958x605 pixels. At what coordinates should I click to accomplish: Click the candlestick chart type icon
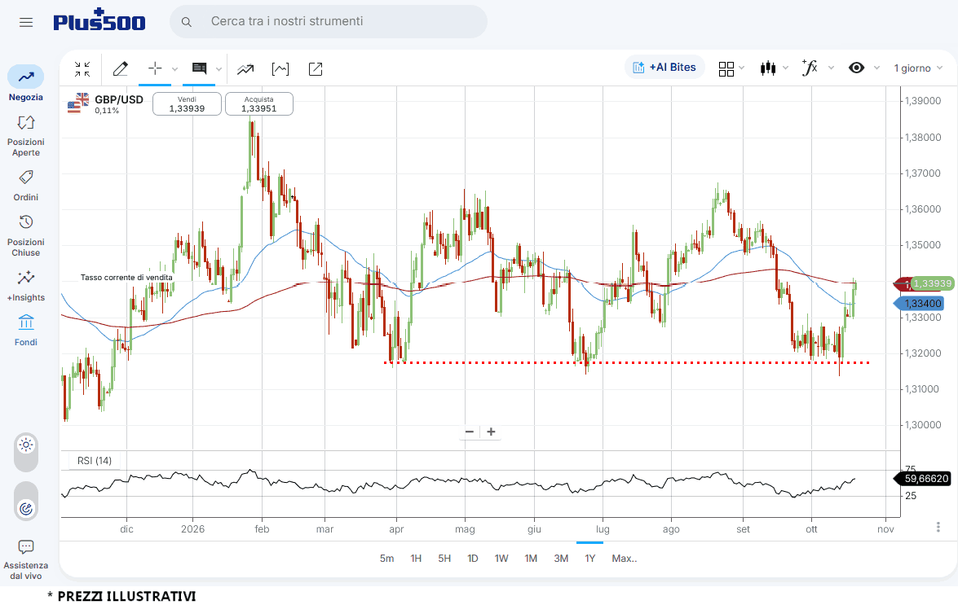pyautogui.click(x=768, y=68)
